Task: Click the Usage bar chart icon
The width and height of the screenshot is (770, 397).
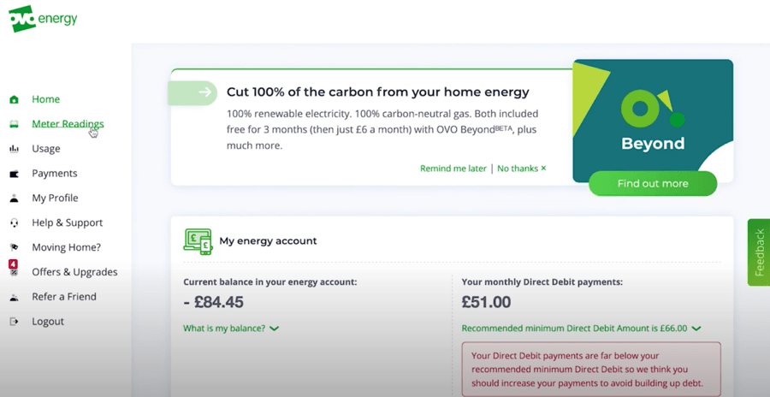Action: (x=15, y=149)
